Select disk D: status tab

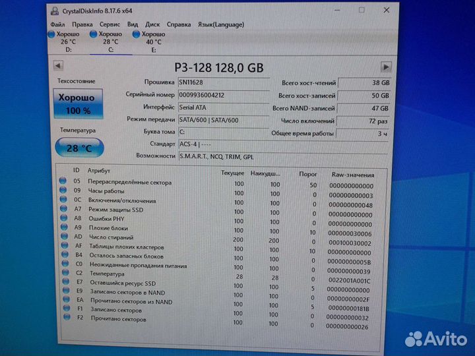tap(65, 42)
